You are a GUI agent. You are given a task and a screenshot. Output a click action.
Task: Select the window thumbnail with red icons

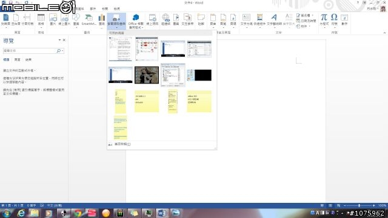point(147,49)
